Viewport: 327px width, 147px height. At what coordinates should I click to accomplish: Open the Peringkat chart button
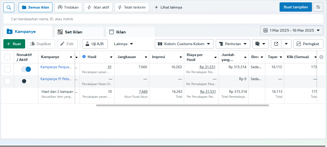click(x=308, y=44)
